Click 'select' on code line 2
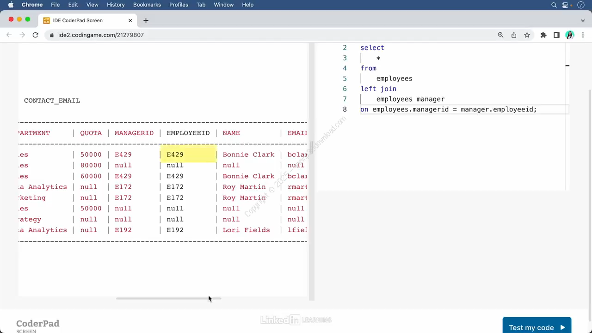 (x=372, y=48)
